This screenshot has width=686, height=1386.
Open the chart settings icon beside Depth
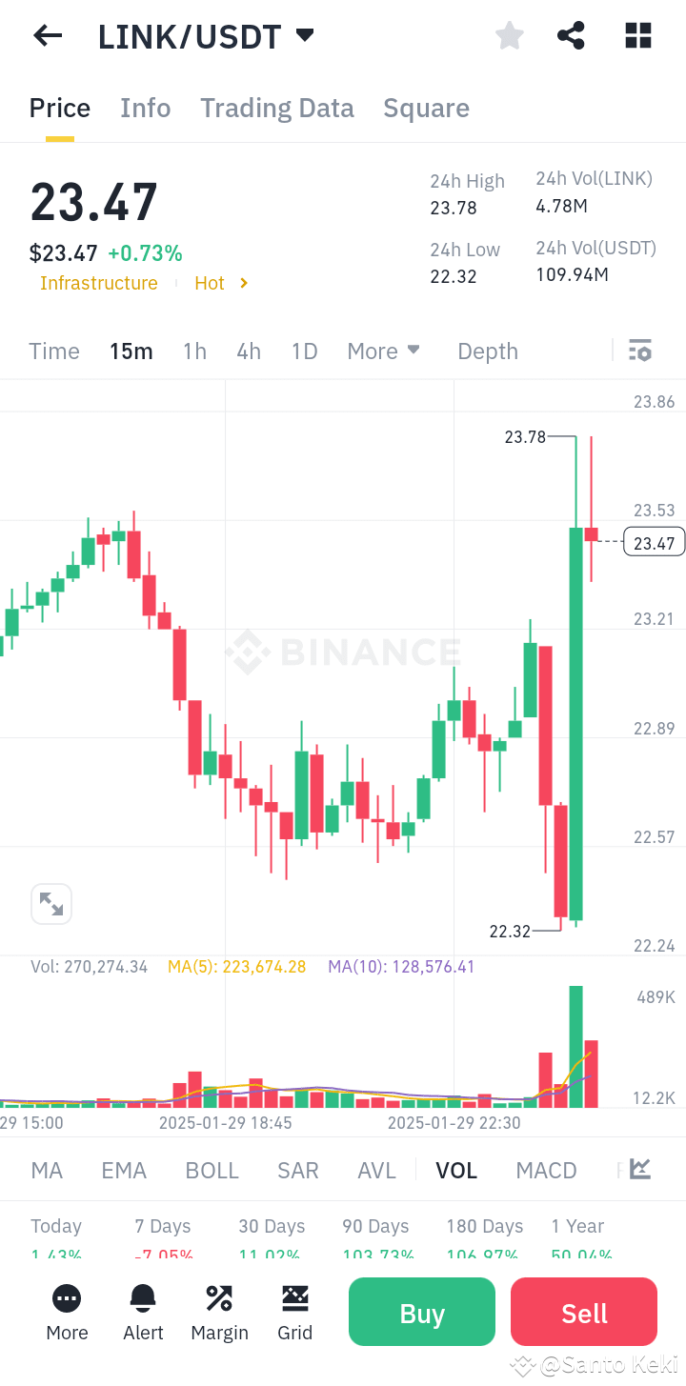[639, 351]
